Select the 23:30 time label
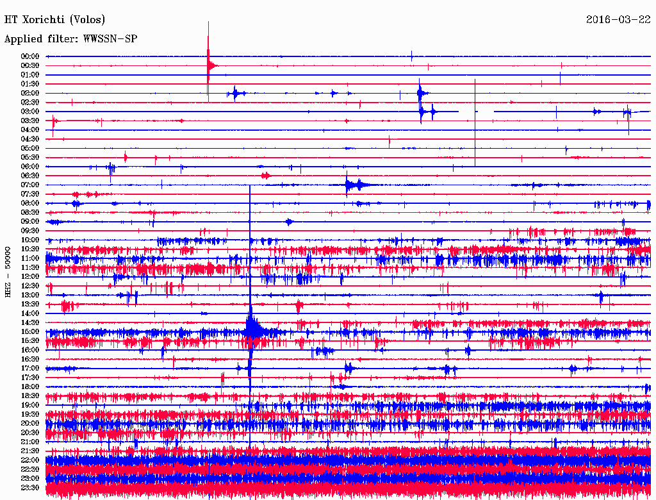The height and width of the screenshot is (500, 656). [30, 488]
